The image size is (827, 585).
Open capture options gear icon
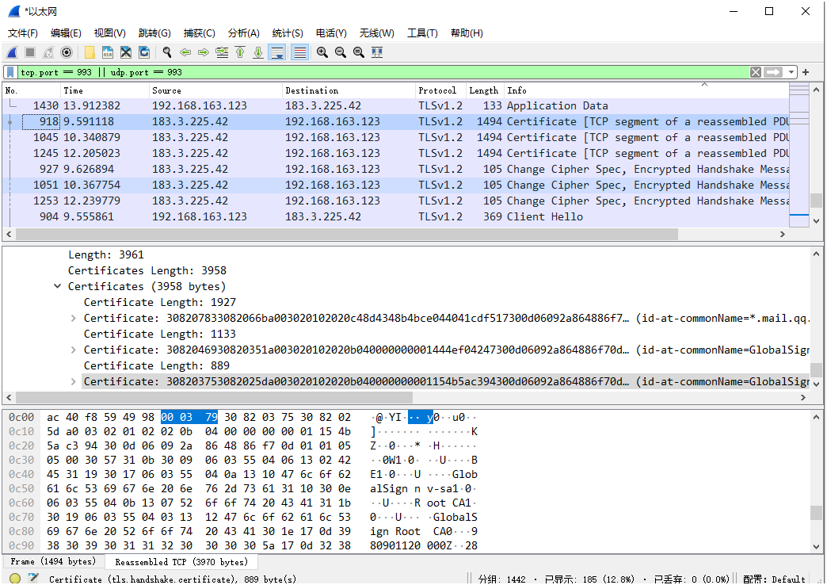(67, 52)
